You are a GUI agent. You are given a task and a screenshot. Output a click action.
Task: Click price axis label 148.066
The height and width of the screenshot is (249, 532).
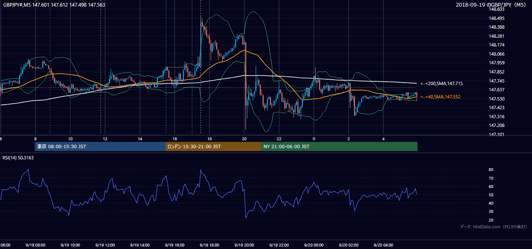coord(496,54)
